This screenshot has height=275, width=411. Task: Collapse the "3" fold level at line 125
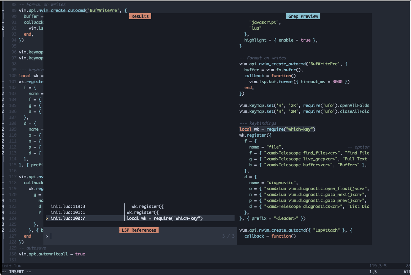pos(2,224)
